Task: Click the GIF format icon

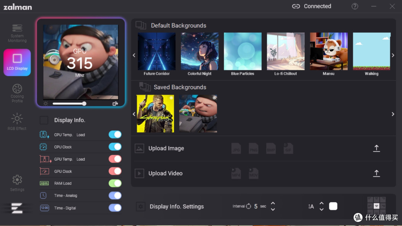Action: pos(288,148)
